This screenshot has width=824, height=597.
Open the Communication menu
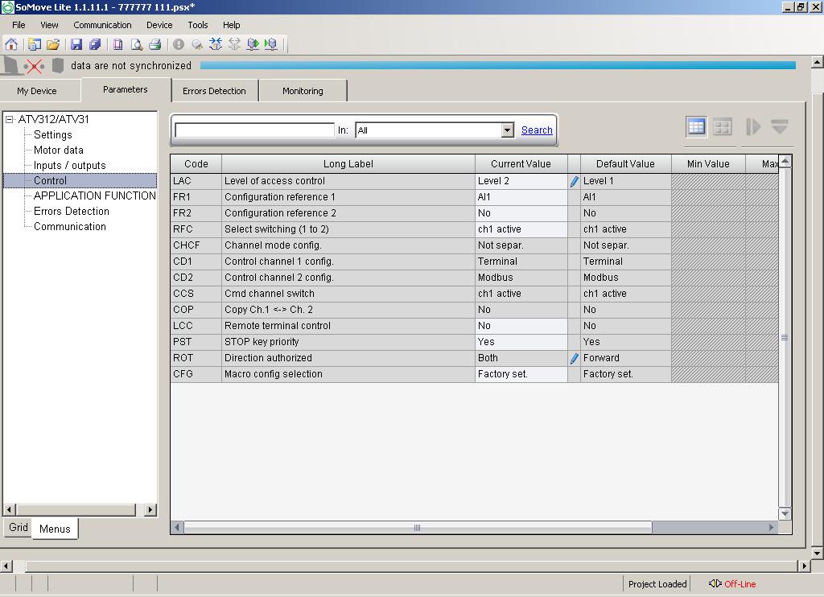(x=102, y=25)
